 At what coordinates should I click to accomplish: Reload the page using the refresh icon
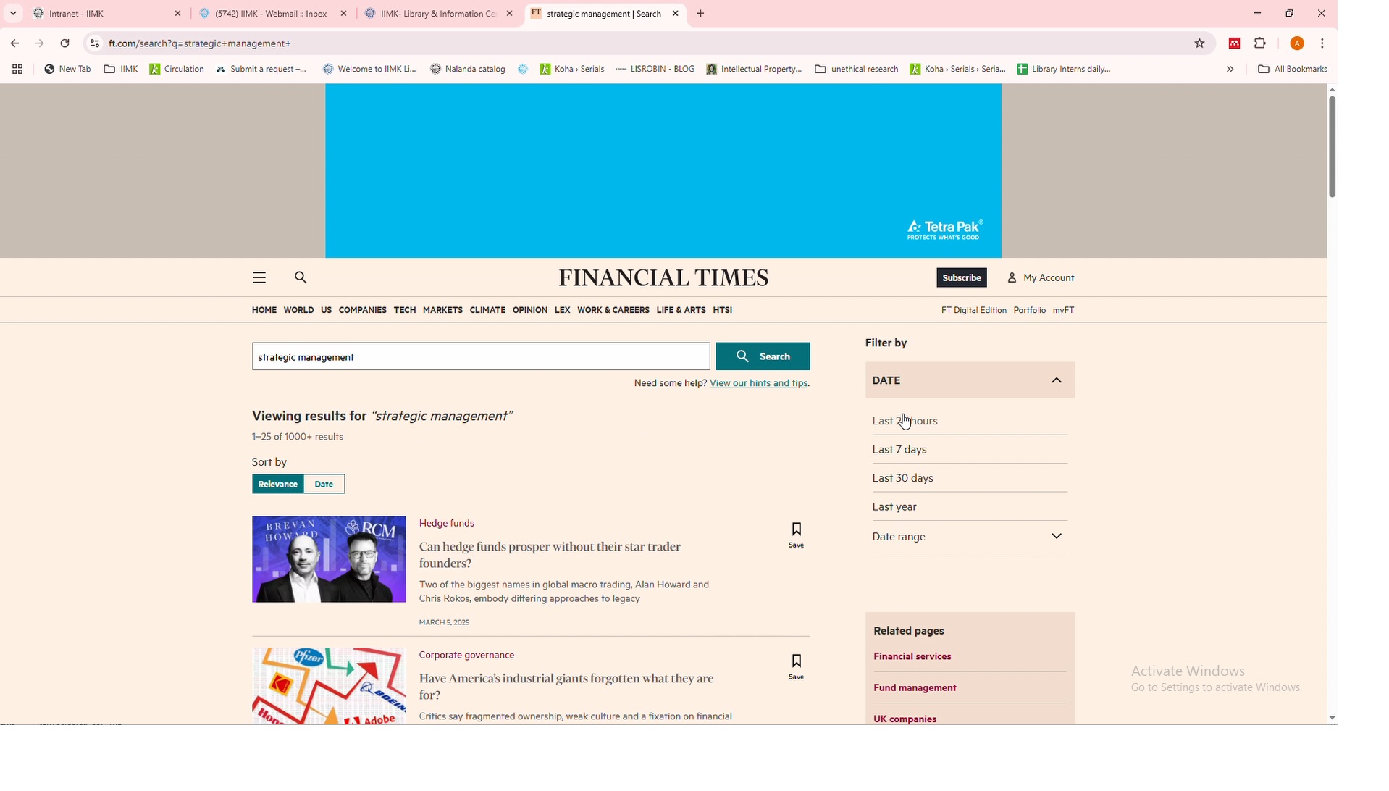point(65,43)
